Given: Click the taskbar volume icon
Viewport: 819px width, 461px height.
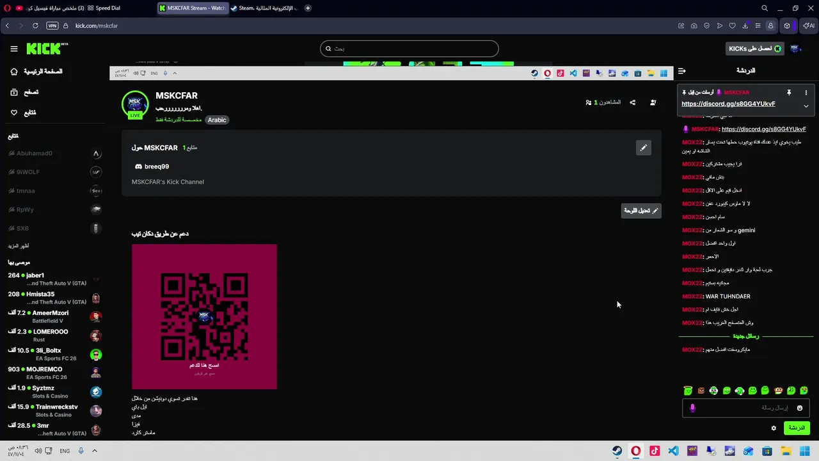Looking at the screenshot, I should click(x=38, y=451).
